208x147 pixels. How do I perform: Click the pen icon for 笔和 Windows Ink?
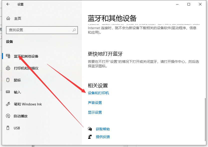point(8,104)
